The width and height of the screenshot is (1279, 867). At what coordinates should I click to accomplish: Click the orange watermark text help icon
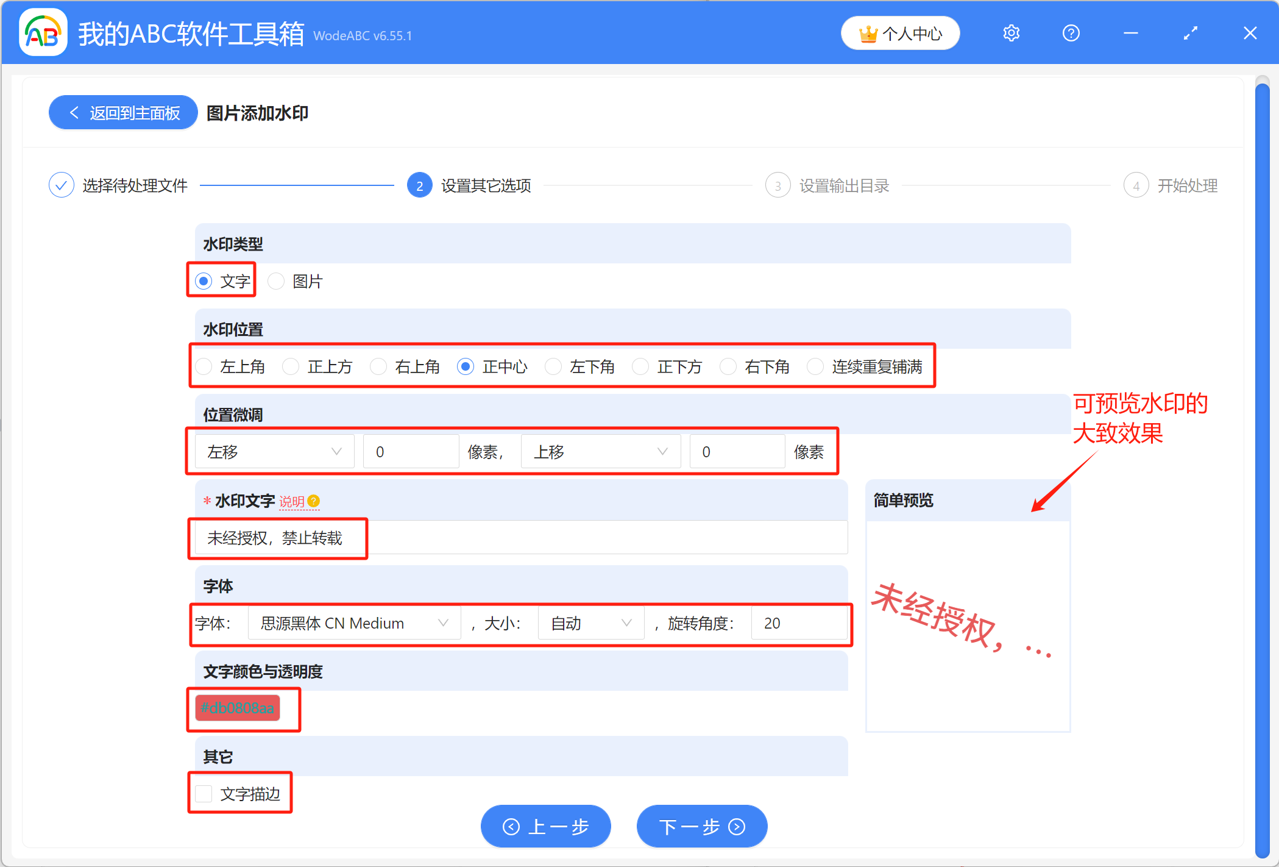tap(314, 501)
